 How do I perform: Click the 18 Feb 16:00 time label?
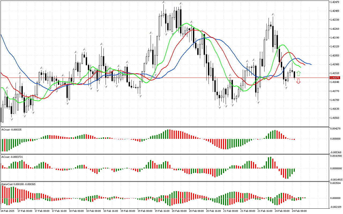tap(111, 211)
